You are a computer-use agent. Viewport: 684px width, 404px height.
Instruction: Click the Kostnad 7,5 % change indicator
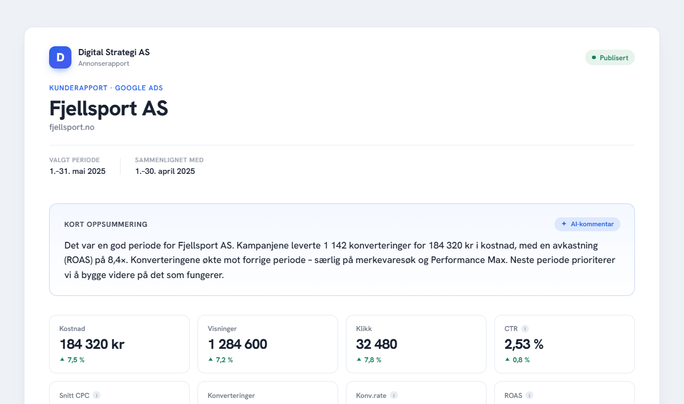pyautogui.click(x=72, y=360)
